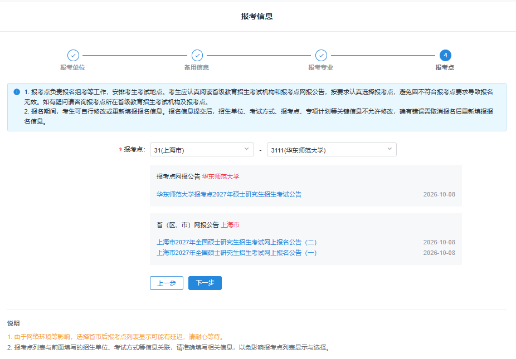The image size is (516, 359).
Task: Click the 报考点网报公告 heading
Action: click(178, 176)
